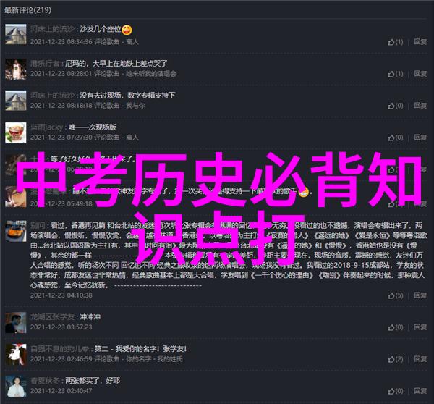Reply to the long concert memory comment
The height and width of the screenshot is (404, 434).
420,295
